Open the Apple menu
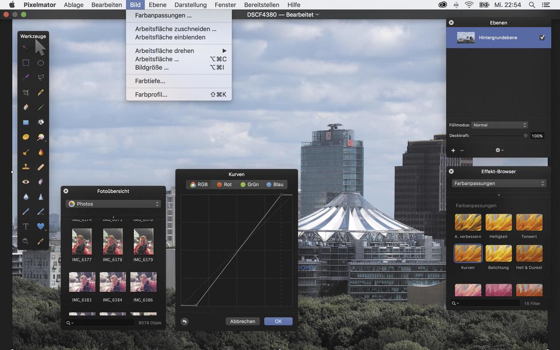The image size is (560, 350). coord(13,5)
